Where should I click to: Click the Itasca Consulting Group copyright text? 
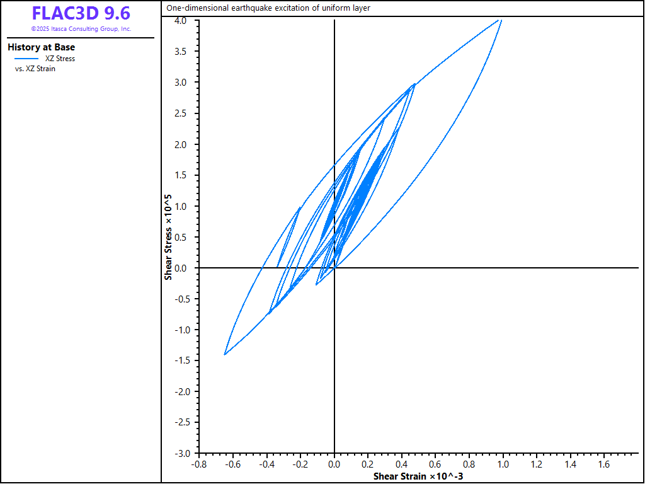coord(81,29)
